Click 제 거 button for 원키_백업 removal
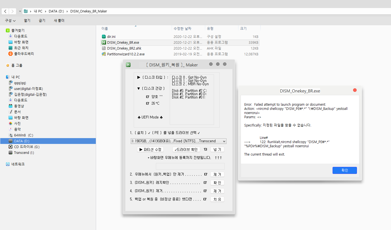 [217, 174]
